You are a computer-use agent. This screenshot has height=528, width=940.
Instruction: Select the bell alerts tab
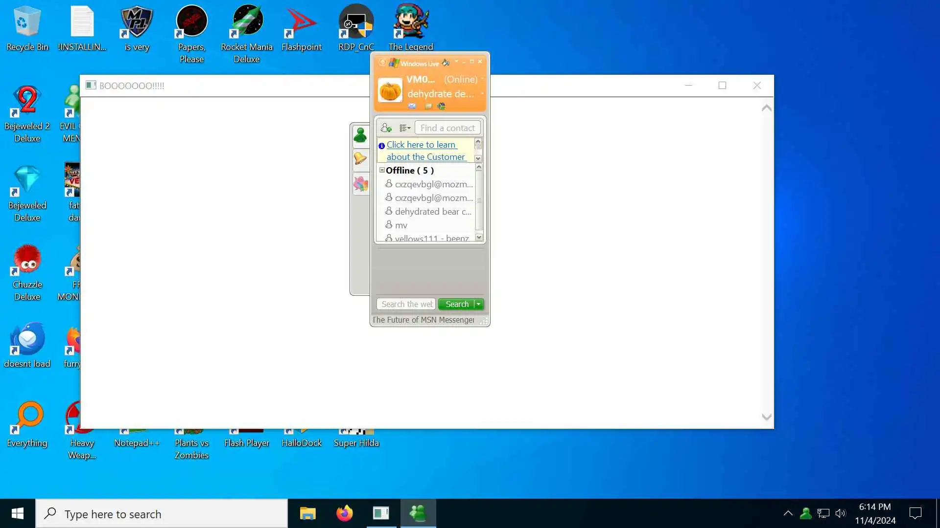(360, 158)
